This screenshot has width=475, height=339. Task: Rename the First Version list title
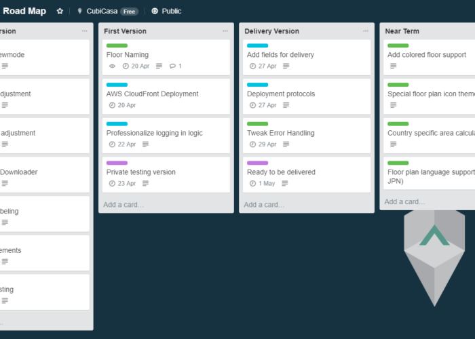coord(125,31)
